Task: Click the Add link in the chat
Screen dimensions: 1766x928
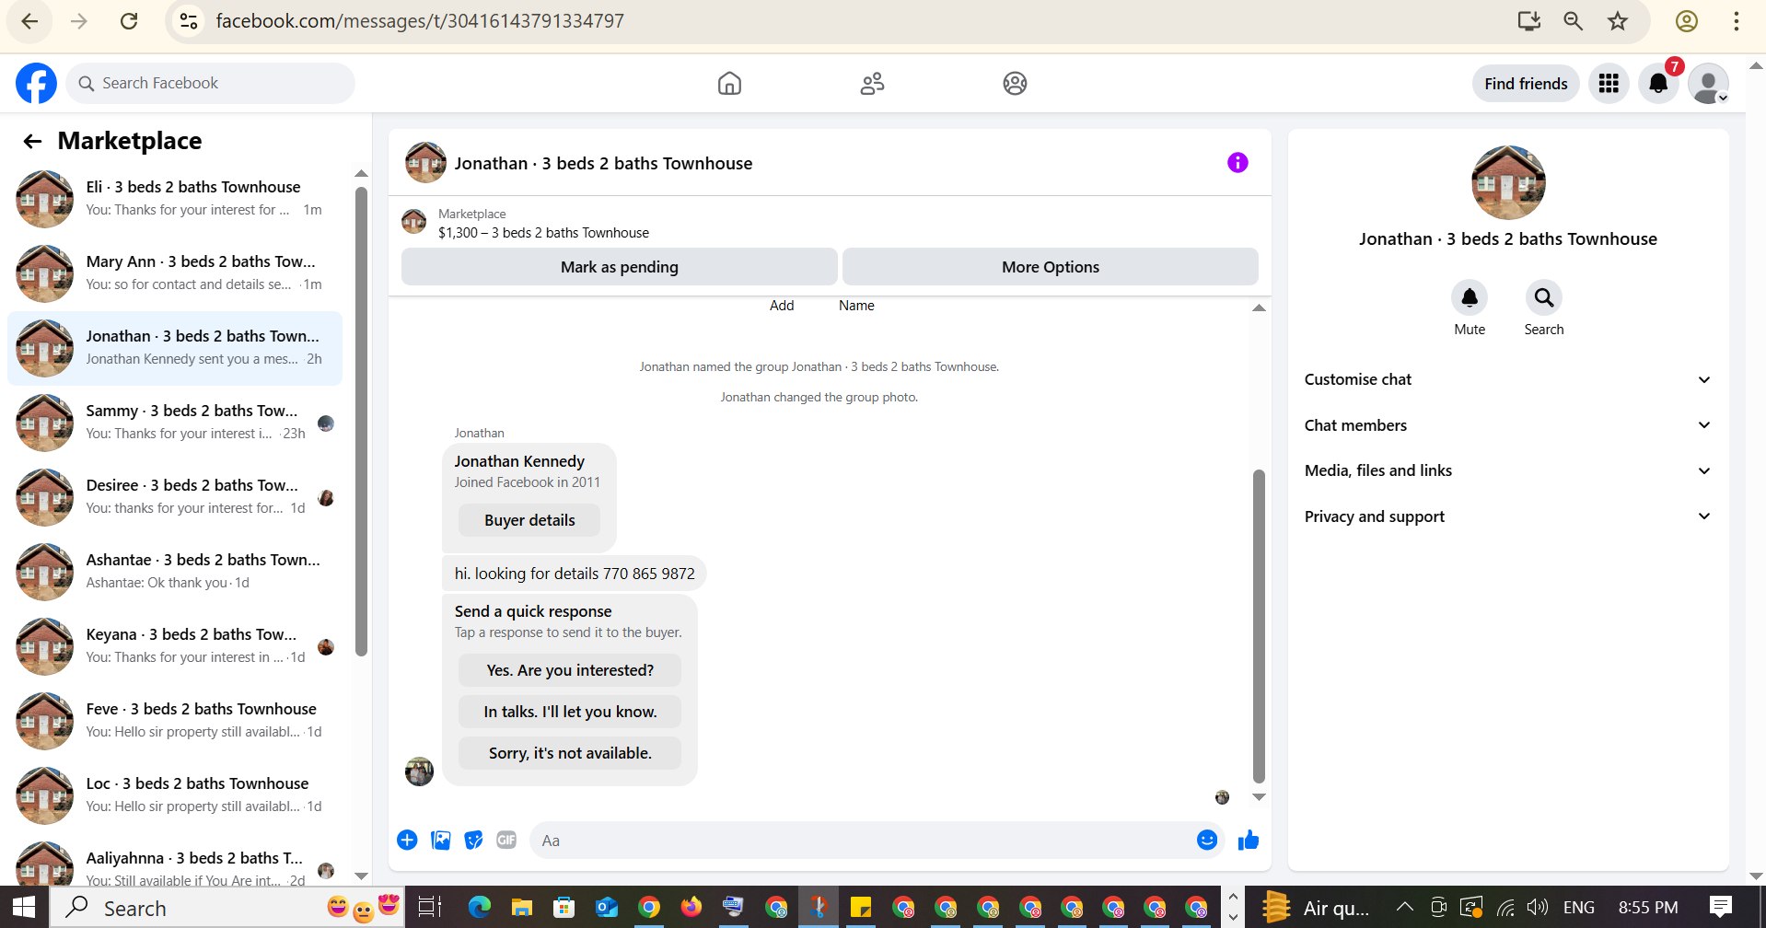Action: click(x=782, y=306)
